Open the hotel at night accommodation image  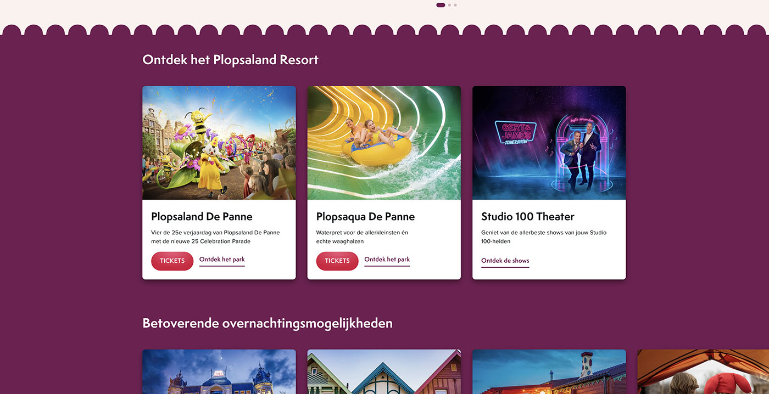click(219, 372)
